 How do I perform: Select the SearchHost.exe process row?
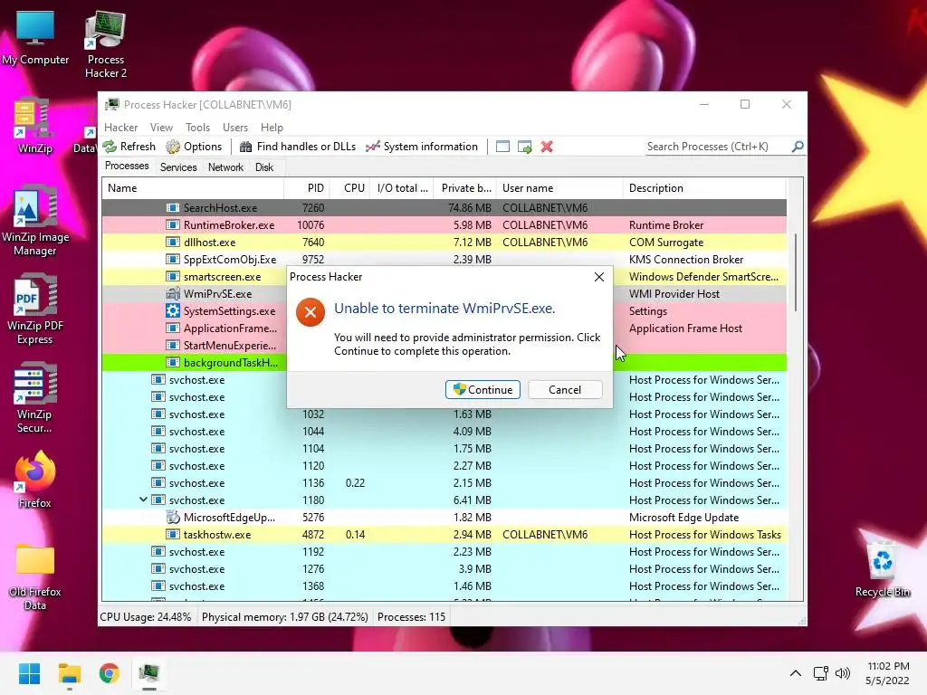(444, 208)
